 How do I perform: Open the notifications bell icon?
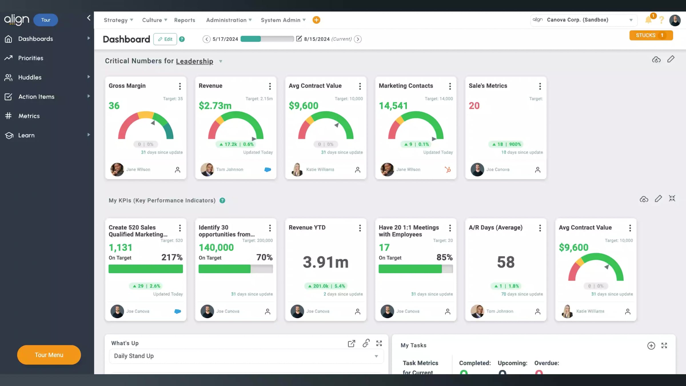[x=649, y=20]
